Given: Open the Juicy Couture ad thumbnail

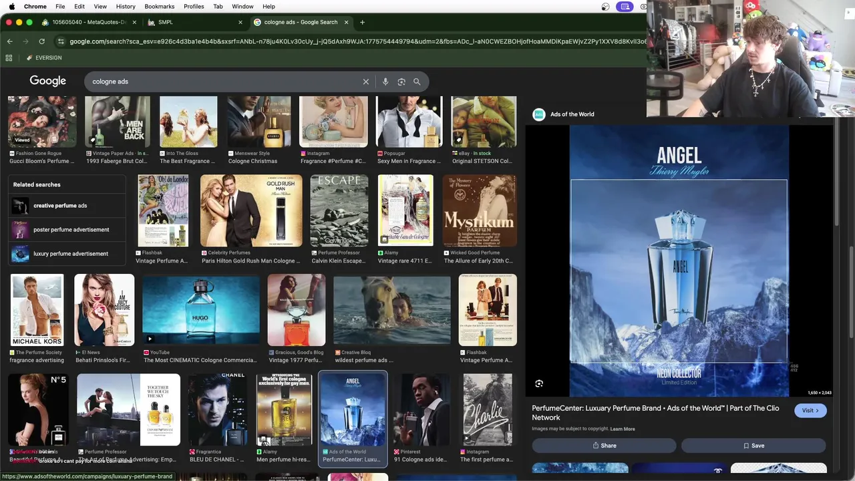Looking at the screenshot, I should [x=104, y=309].
